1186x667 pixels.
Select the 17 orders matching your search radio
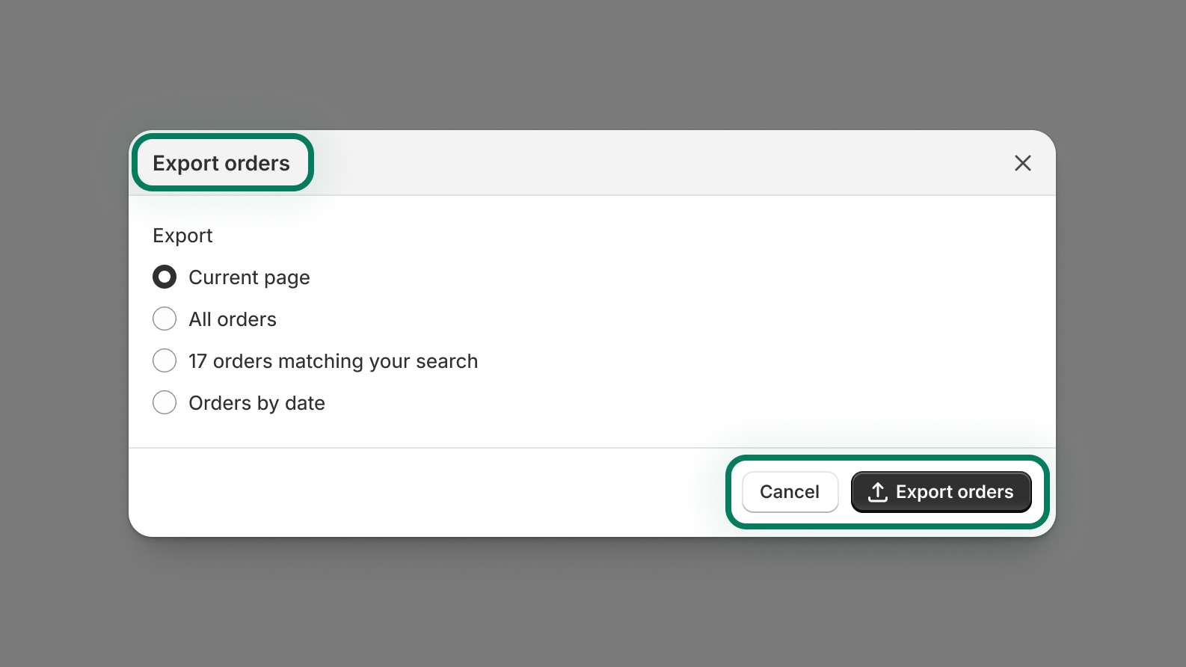tap(165, 361)
